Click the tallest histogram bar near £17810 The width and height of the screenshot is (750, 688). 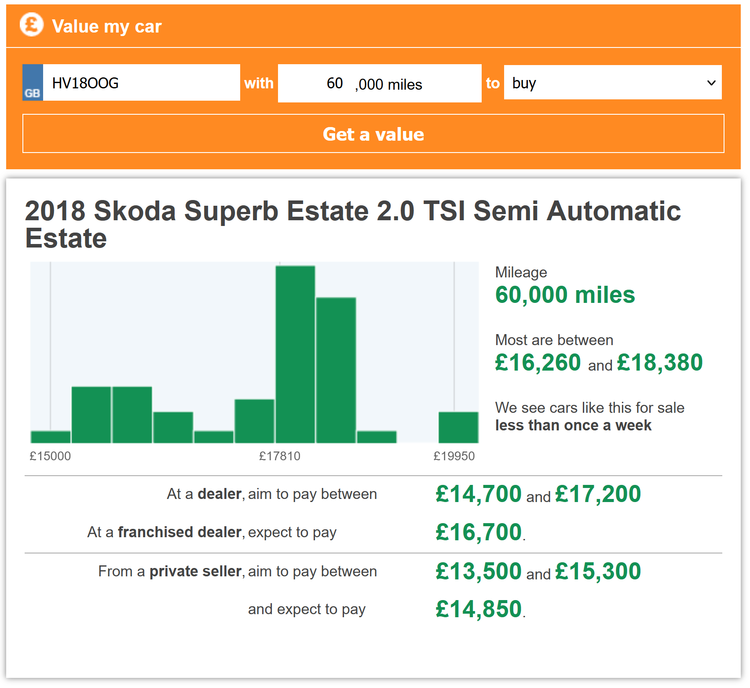[295, 354]
